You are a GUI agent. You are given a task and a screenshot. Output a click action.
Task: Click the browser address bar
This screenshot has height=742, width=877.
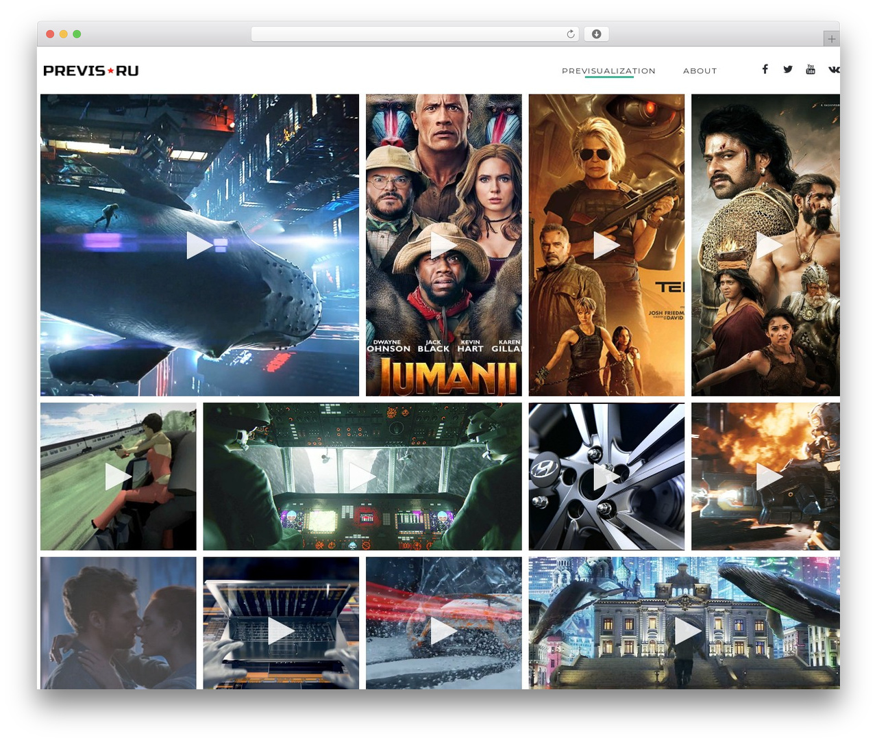(x=415, y=34)
